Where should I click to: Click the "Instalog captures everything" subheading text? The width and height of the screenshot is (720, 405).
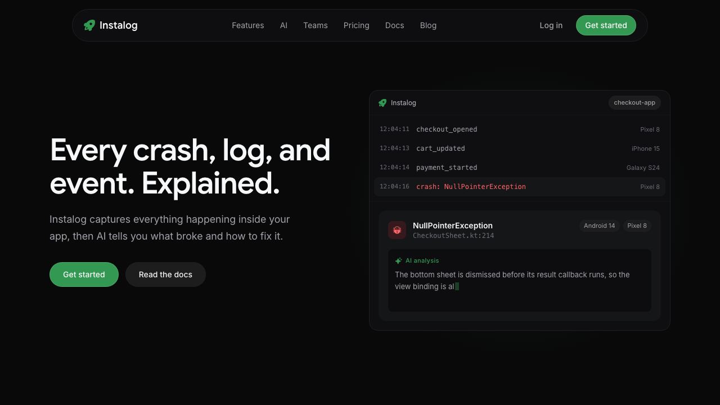(x=170, y=228)
